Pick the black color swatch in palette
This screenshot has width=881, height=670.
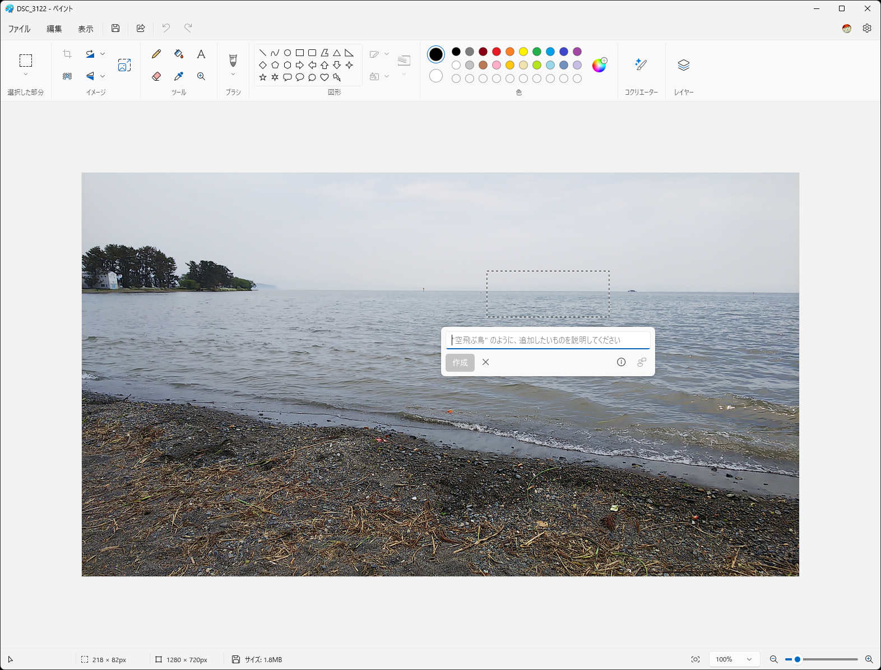click(456, 52)
